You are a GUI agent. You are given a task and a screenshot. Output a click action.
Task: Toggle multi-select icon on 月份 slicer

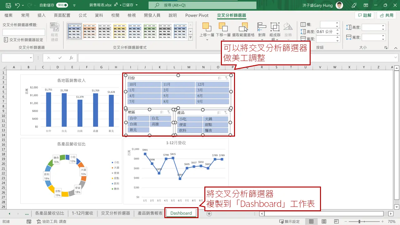point(220,78)
